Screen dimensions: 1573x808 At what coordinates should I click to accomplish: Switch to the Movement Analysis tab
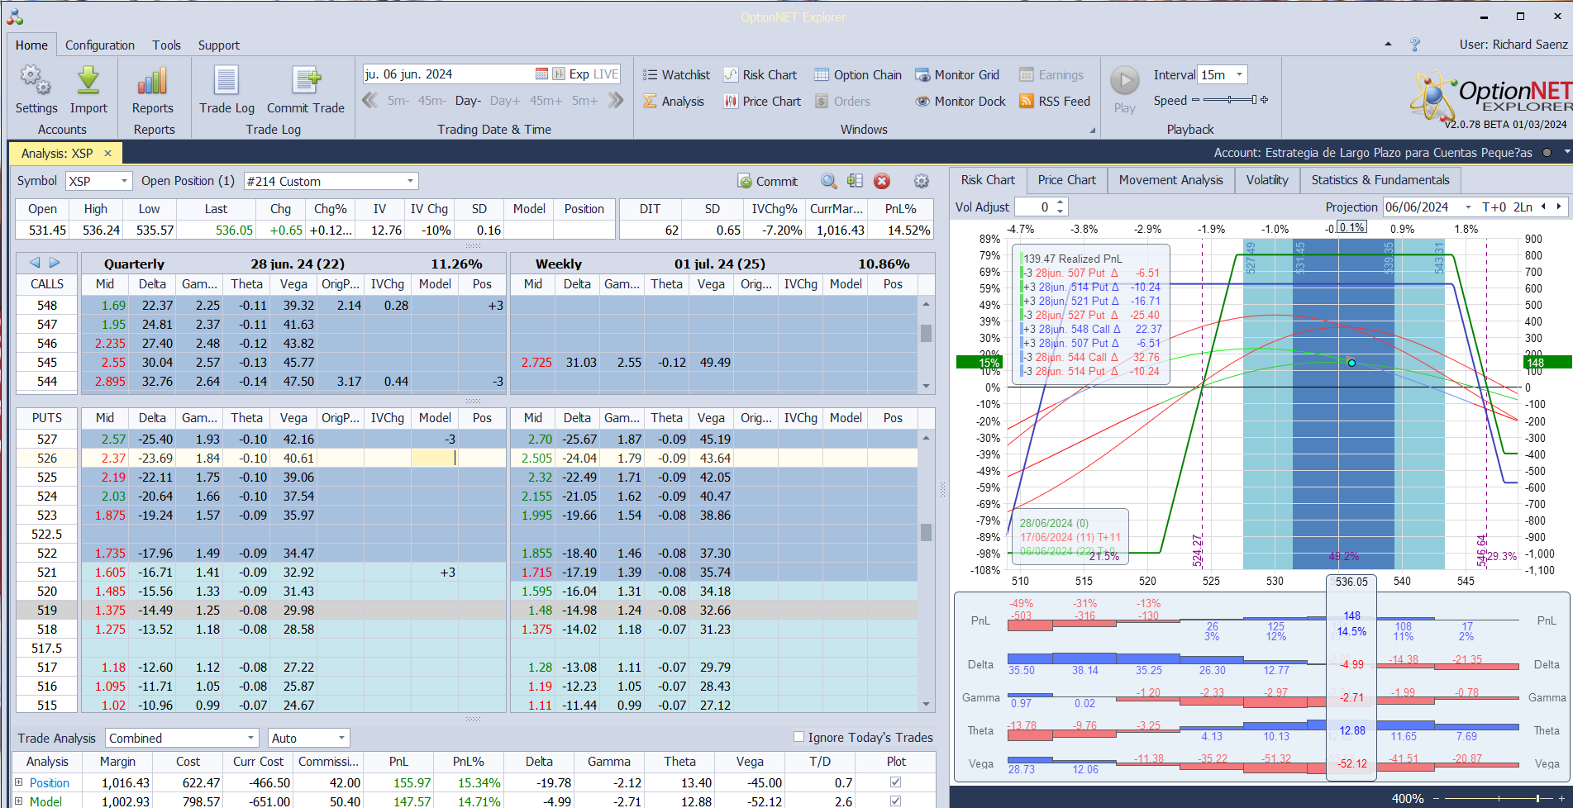click(1170, 180)
